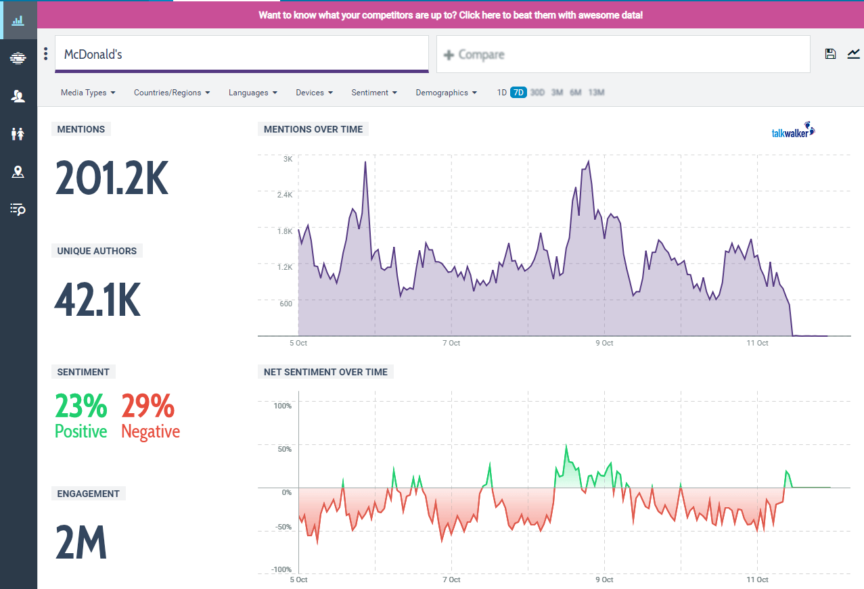864x589 pixels.
Task: Expand the Sentiment filter dropdown
Action: (373, 93)
